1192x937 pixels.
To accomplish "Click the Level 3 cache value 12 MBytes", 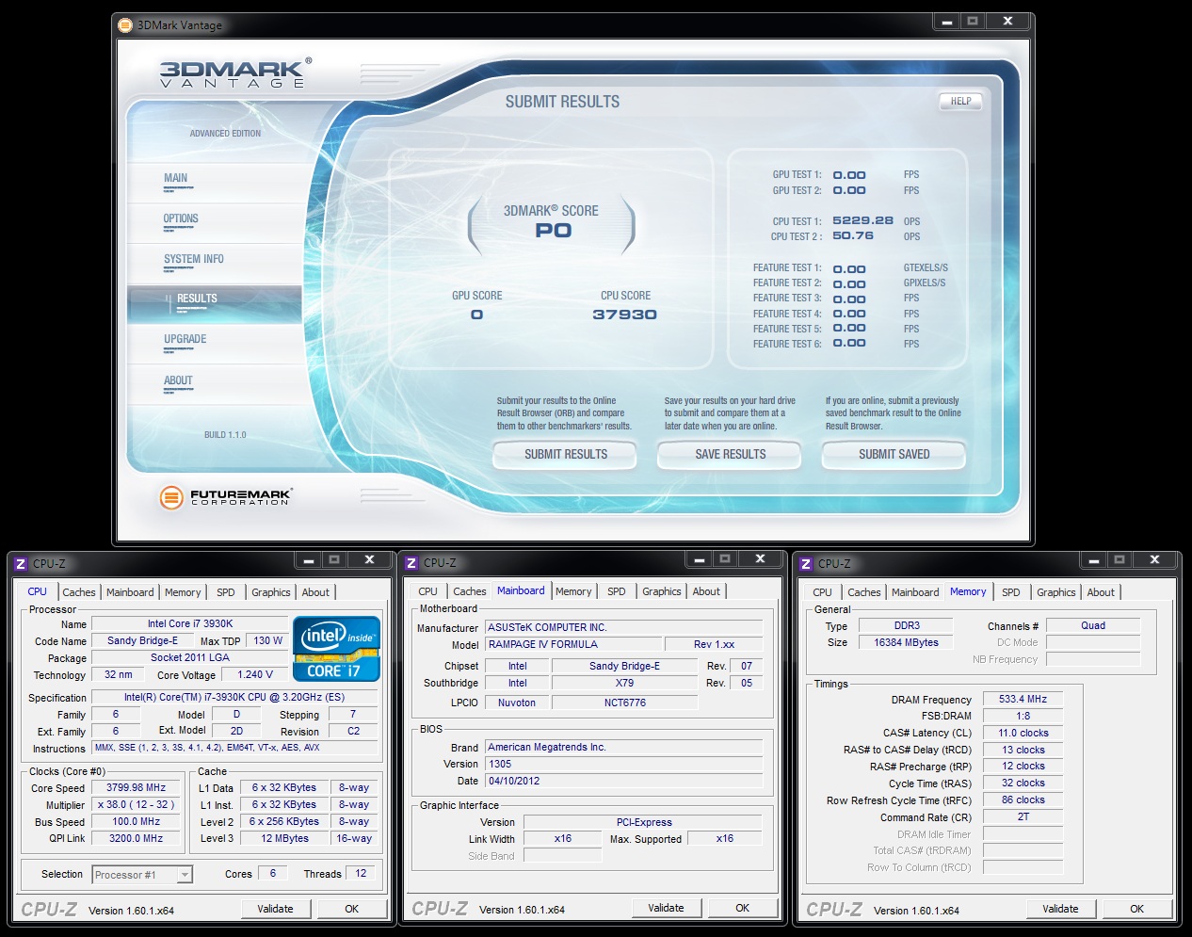I will click(284, 838).
